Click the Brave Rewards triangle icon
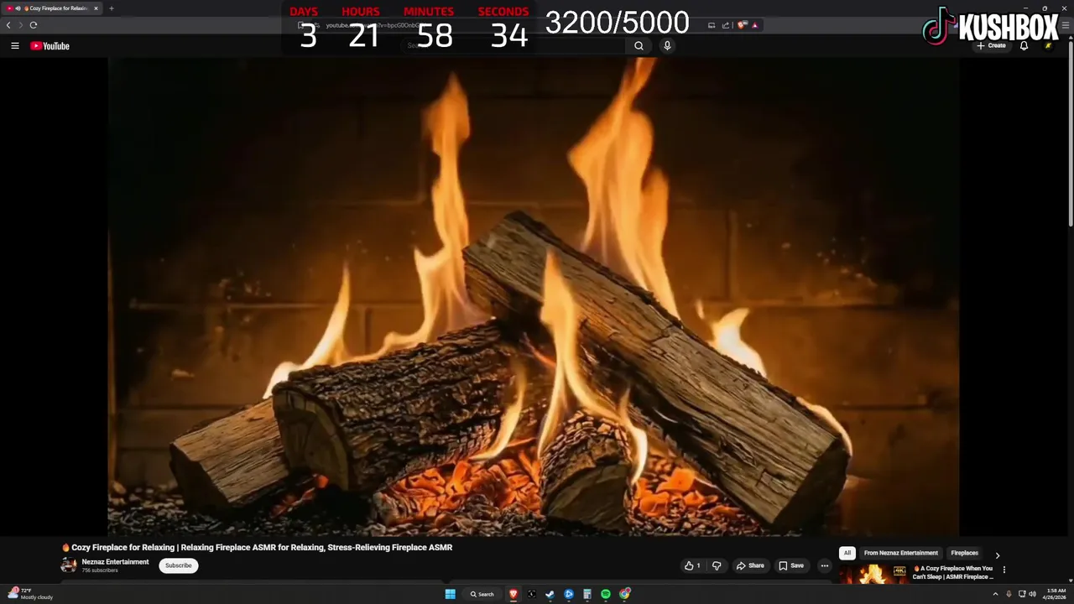Screen dimensions: 1074x604 755,25
